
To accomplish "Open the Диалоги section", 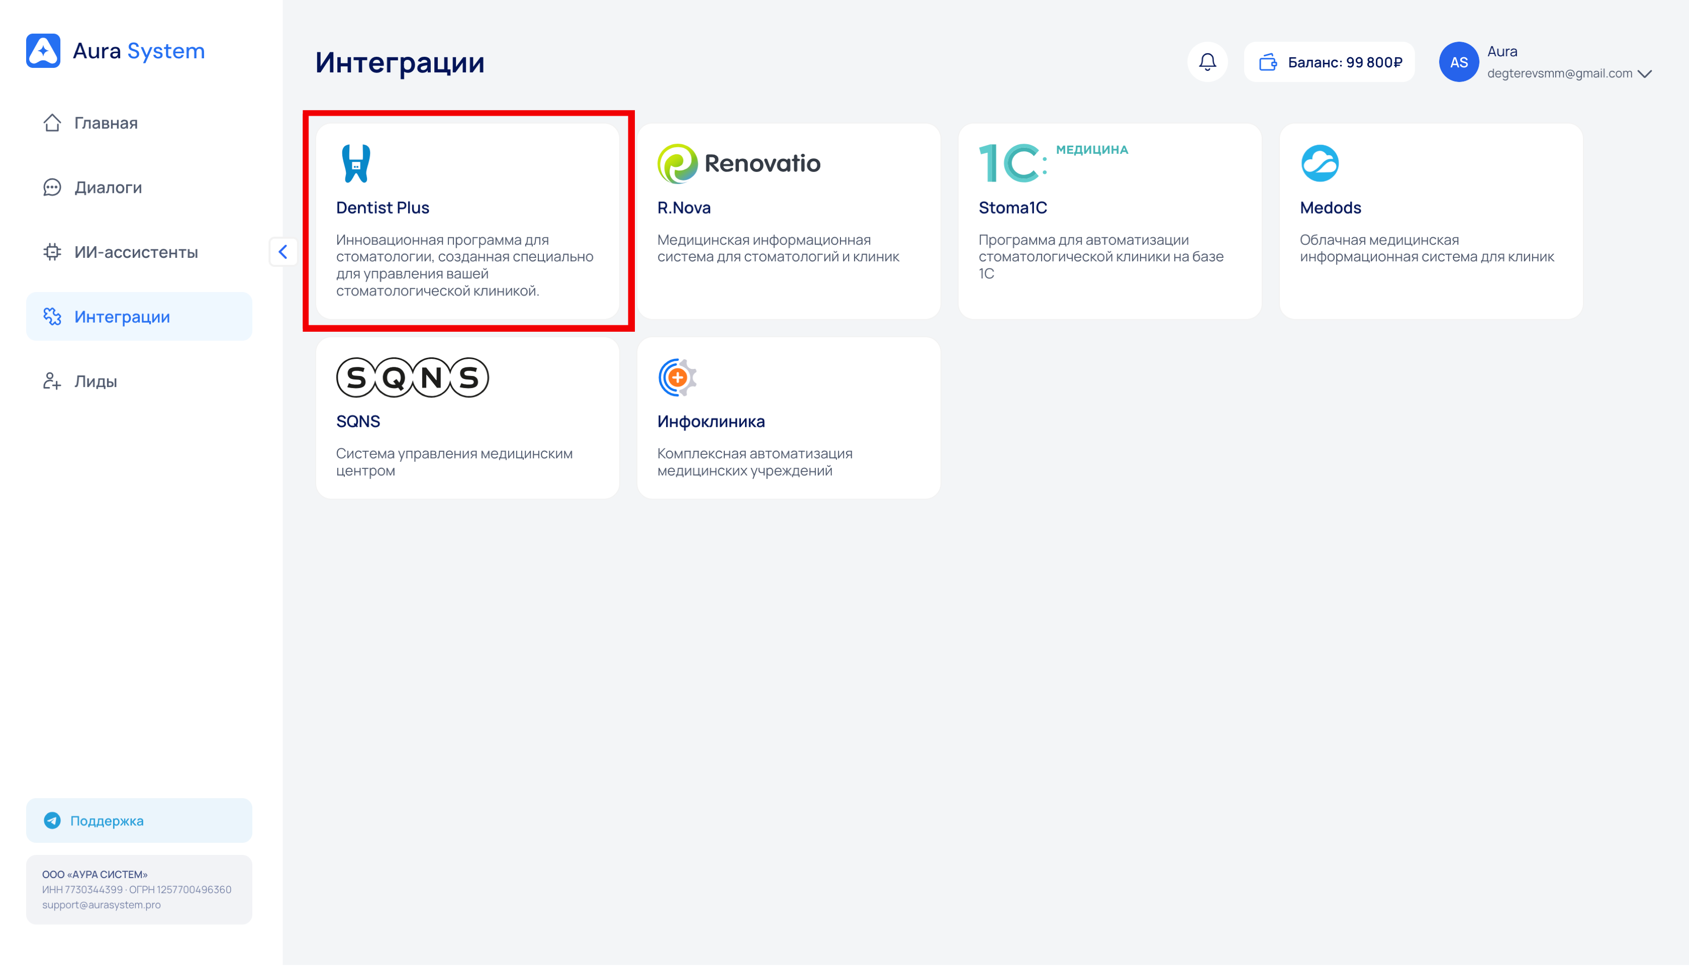I will 108,187.
